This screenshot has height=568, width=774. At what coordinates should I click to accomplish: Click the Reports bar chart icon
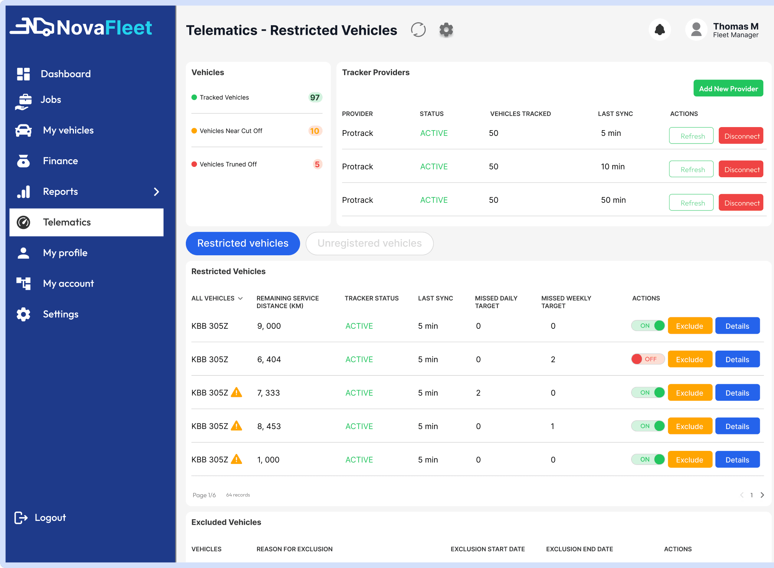pos(23,192)
